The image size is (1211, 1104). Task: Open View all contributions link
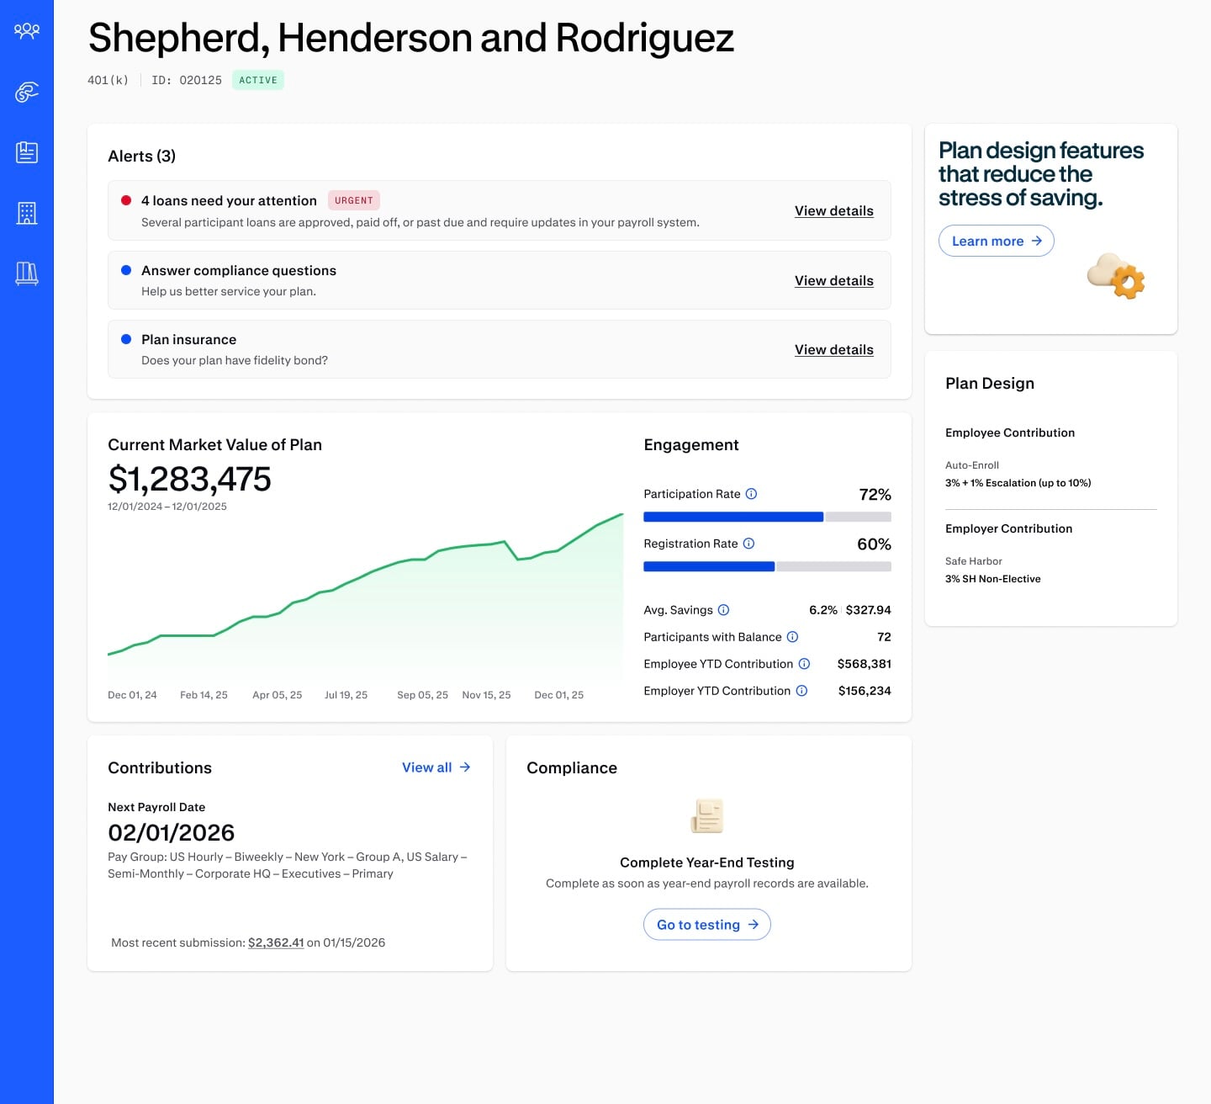[436, 767]
